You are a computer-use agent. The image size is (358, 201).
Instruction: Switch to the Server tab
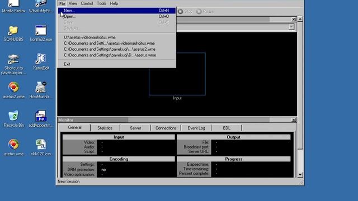[135, 128]
